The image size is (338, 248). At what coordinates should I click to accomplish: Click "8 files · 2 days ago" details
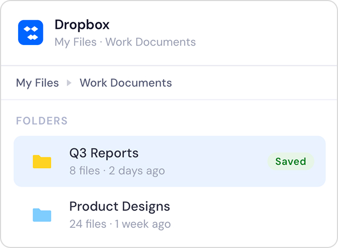(x=117, y=171)
